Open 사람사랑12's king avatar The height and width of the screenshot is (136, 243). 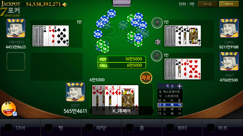[x=16, y=28]
